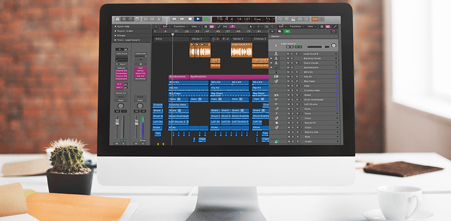The height and width of the screenshot is (221, 451).
Task: Open the pointer tool dropdown
Action: tap(252, 26)
